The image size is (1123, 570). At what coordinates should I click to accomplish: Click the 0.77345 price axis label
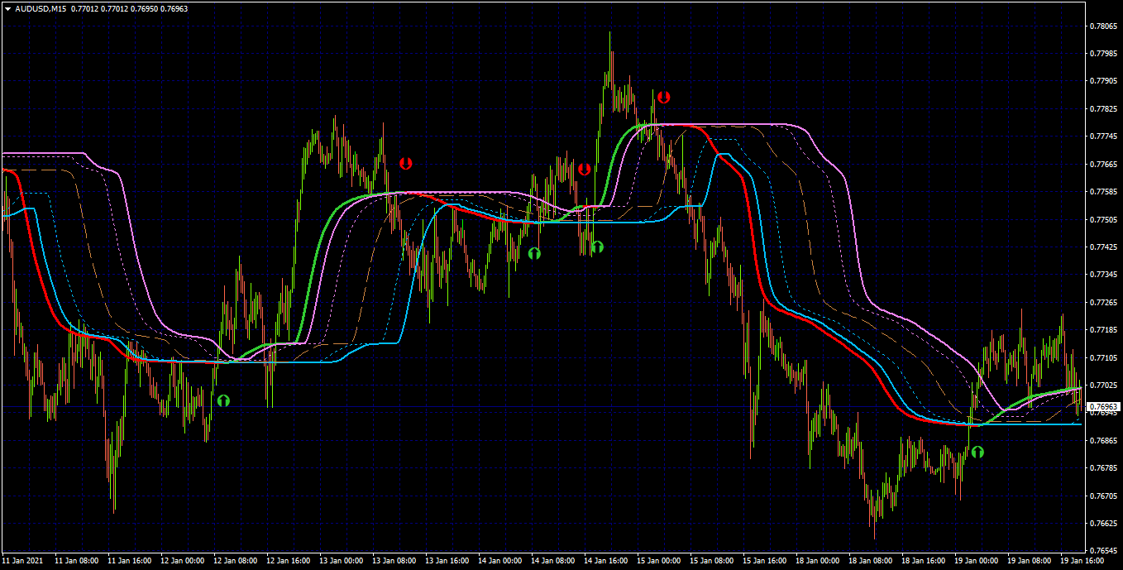pyautogui.click(x=1104, y=275)
